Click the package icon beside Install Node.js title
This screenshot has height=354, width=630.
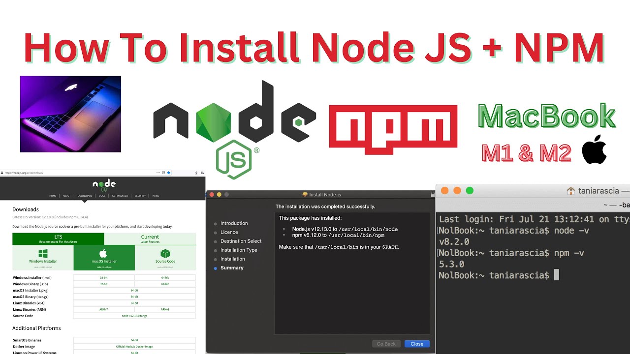(305, 195)
